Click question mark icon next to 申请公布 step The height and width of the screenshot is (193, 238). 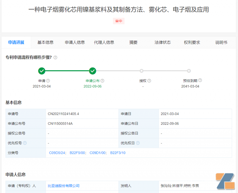103,80
